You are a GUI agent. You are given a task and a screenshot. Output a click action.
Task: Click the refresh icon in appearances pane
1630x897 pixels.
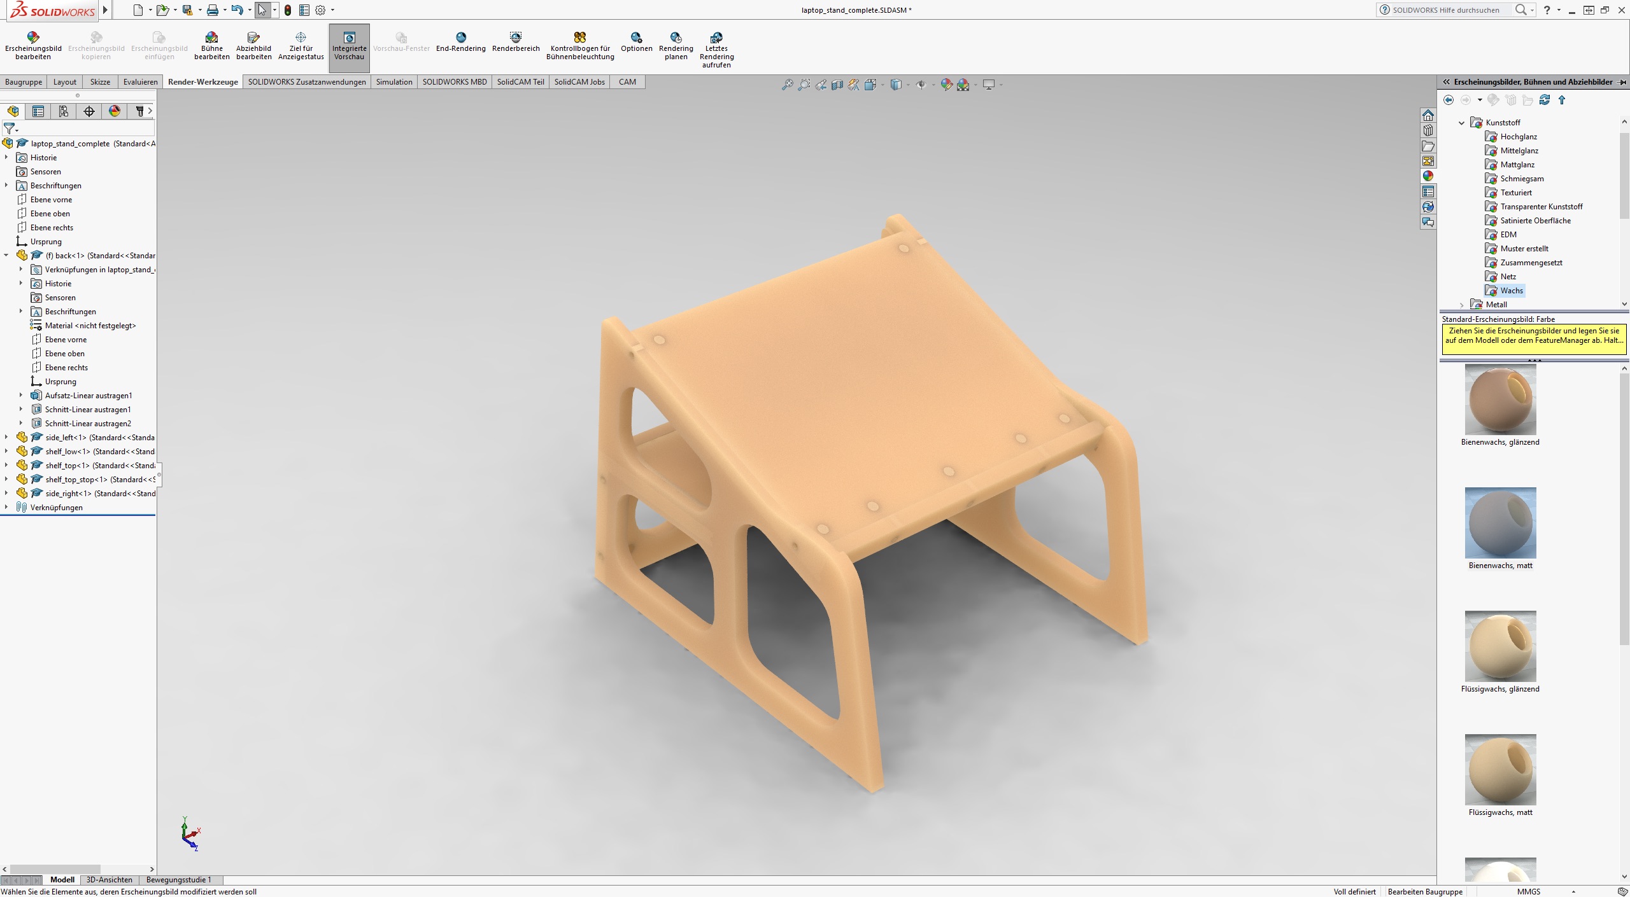[x=1545, y=100]
